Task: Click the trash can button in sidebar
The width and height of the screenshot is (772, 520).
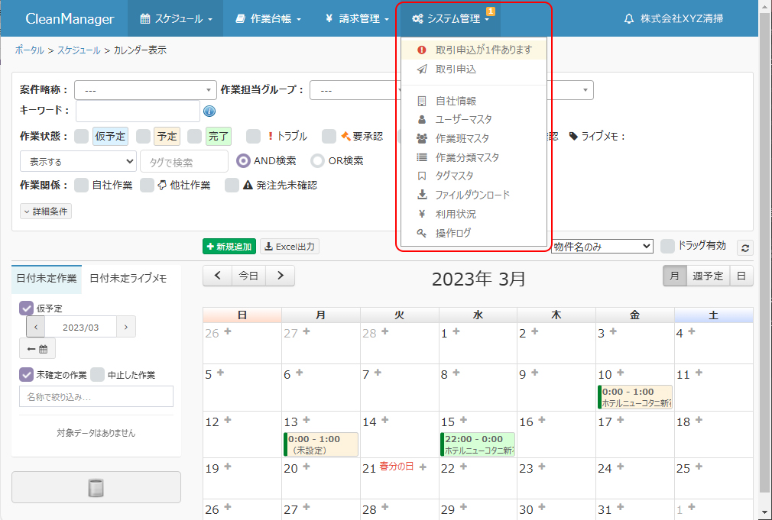Action: click(x=96, y=488)
